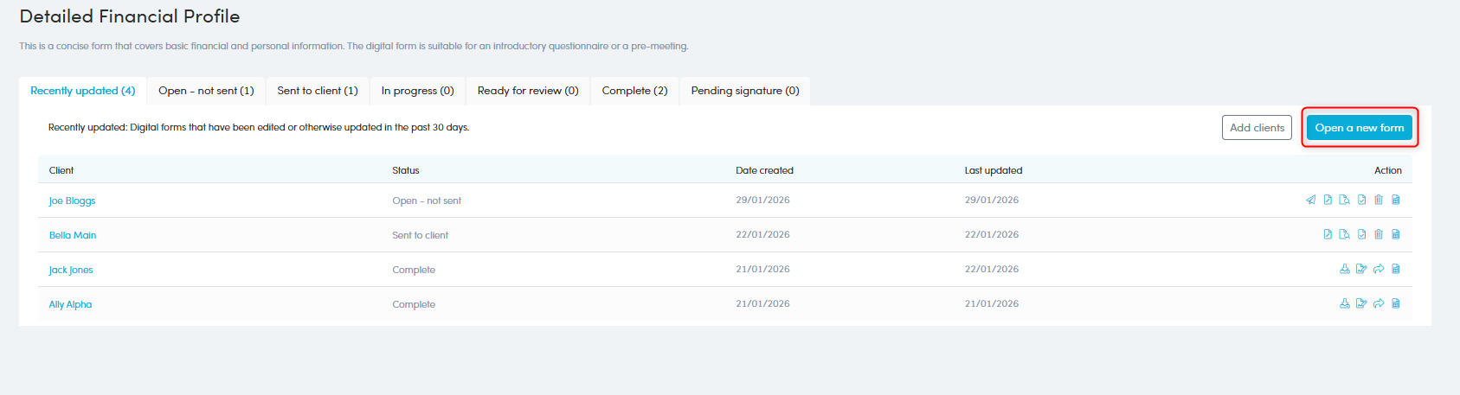Switch to the Open - not sent tab

[x=206, y=91]
